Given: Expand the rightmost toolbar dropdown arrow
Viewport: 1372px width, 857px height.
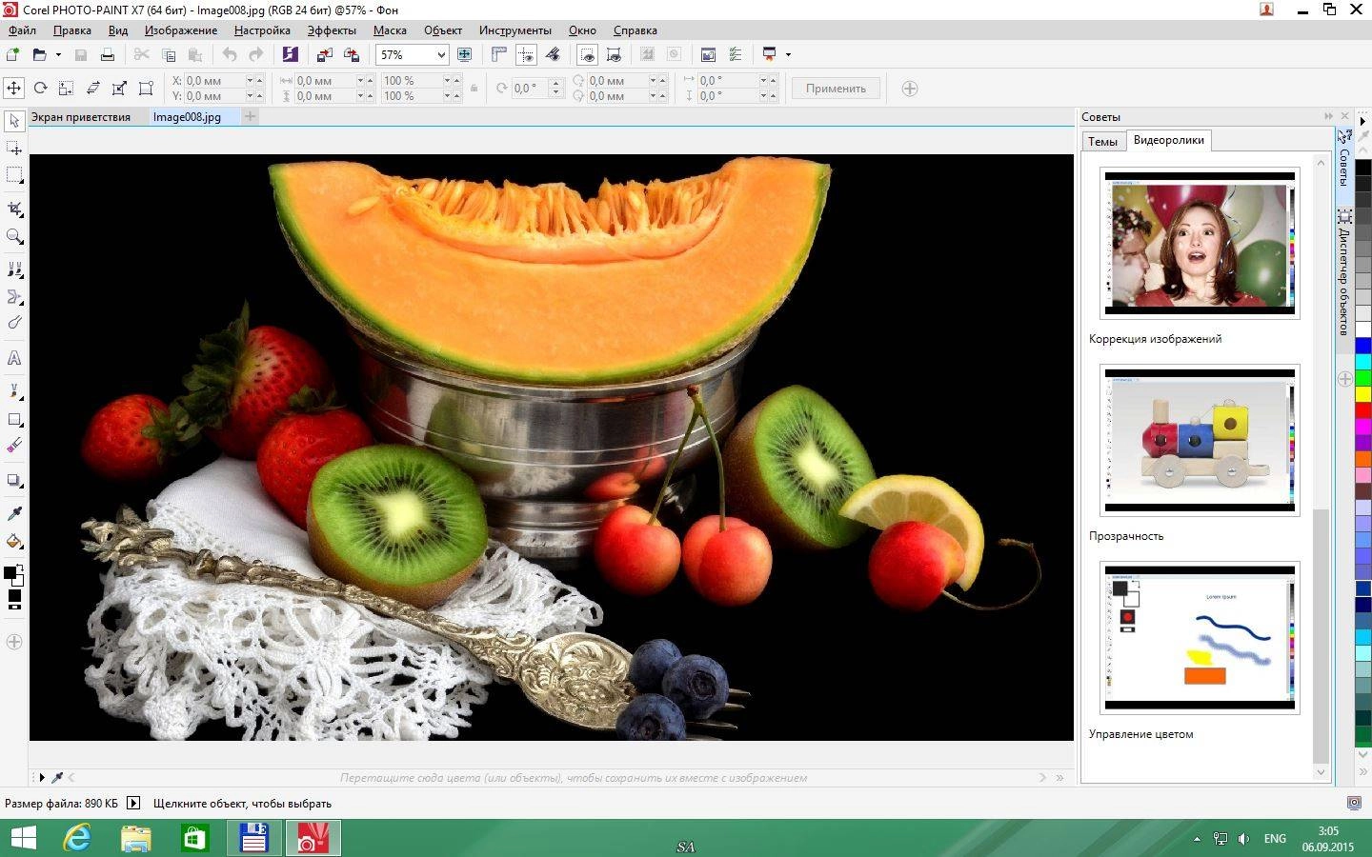Looking at the screenshot, I should (789, 54).
